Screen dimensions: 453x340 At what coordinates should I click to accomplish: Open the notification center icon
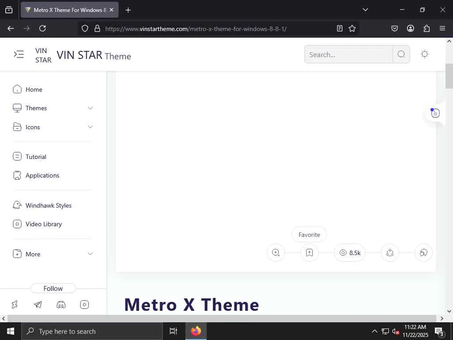click(x=439, y=331)
